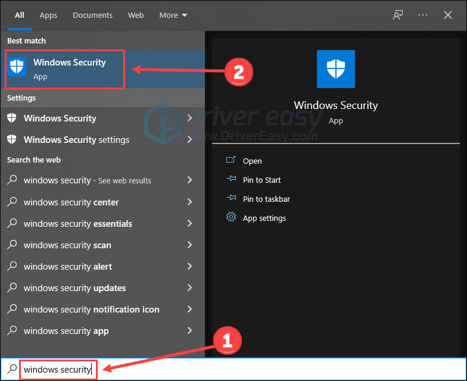The height and width of the screenshot is (381, 467).
Task: Choose windows security notification icon suggestion
Action: tap(91, 310)
